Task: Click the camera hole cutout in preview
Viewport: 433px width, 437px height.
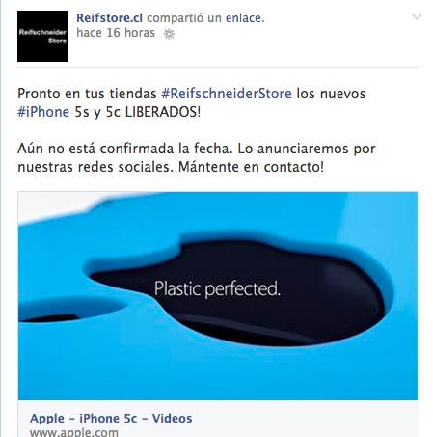Action: [x=69, y=310]
